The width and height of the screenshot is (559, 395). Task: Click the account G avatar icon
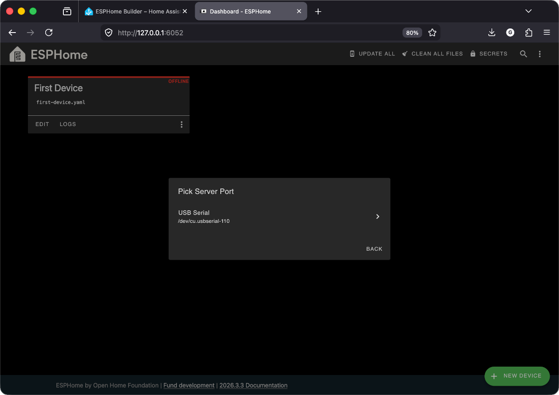point(510,33)
